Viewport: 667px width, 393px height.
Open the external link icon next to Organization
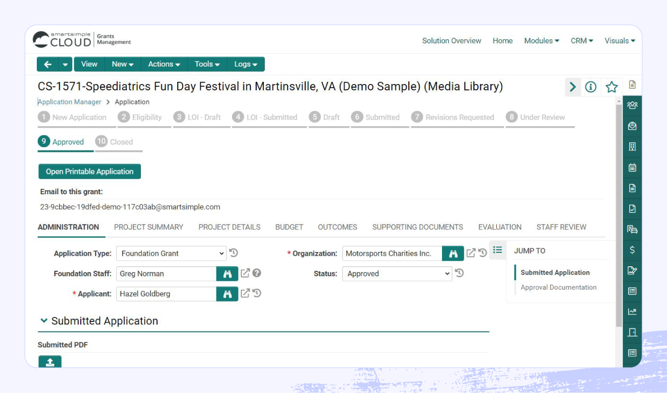coord(471,253)
